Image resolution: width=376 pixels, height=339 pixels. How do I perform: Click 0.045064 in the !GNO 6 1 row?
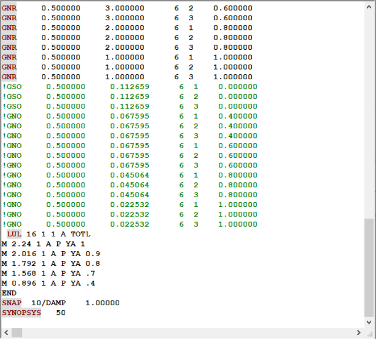[x=130, y=175]
